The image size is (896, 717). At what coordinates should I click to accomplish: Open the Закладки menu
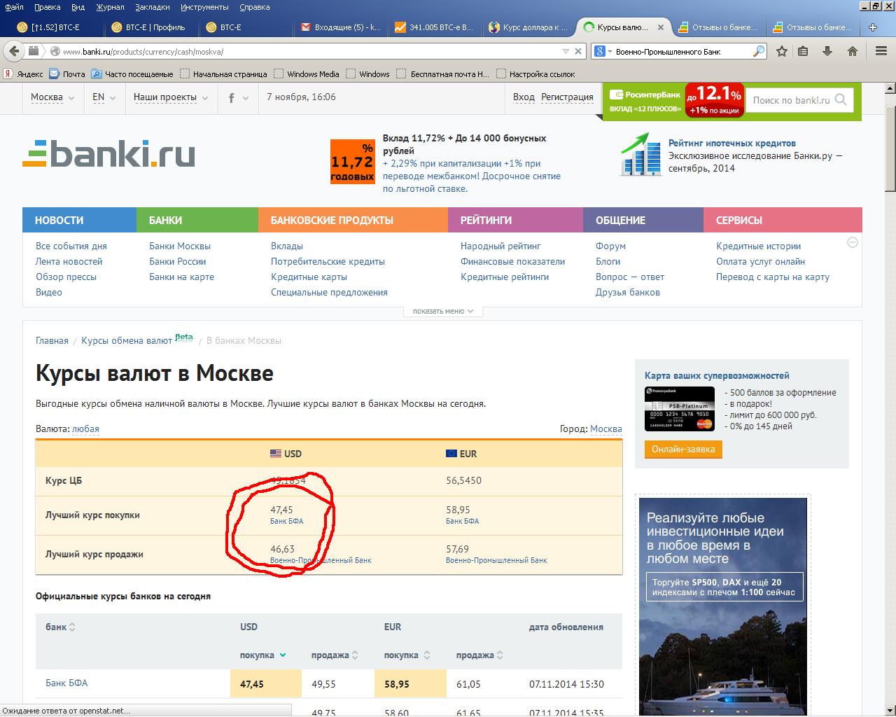[x=152, y=7]
